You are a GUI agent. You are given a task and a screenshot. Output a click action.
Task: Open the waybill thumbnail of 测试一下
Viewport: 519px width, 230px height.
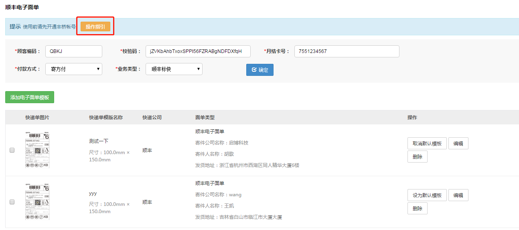(37, 150)
